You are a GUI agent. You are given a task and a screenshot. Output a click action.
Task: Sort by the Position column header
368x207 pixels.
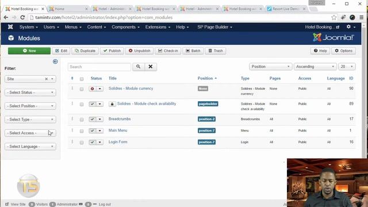click(207, 78)
